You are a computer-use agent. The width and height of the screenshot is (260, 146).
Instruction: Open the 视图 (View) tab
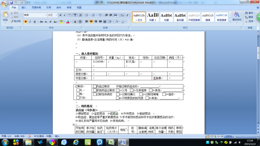[79, 7]
